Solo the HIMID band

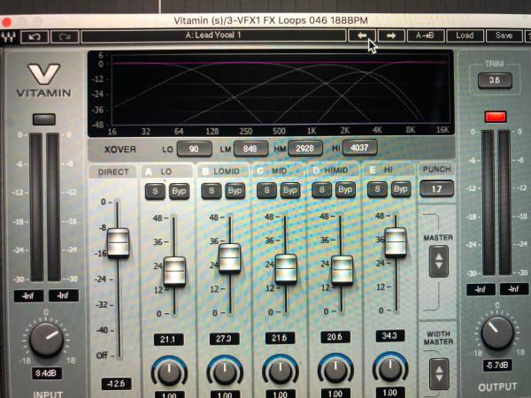click(322, 190)
